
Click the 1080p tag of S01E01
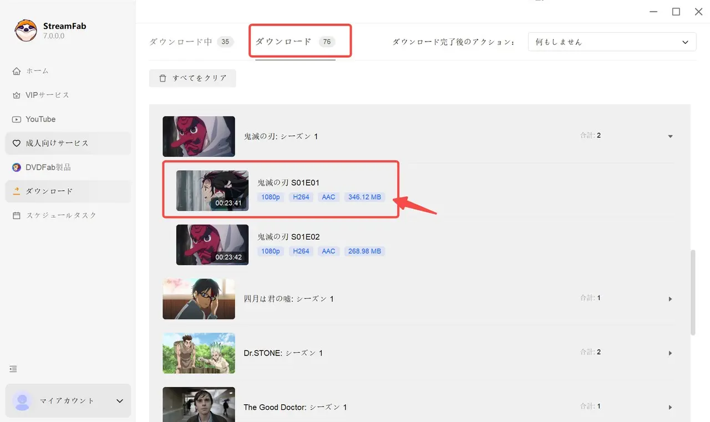(x=271, y=197)
